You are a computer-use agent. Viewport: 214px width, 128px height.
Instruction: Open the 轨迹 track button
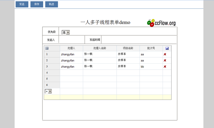pyautogui.click(x=51, y=4)
